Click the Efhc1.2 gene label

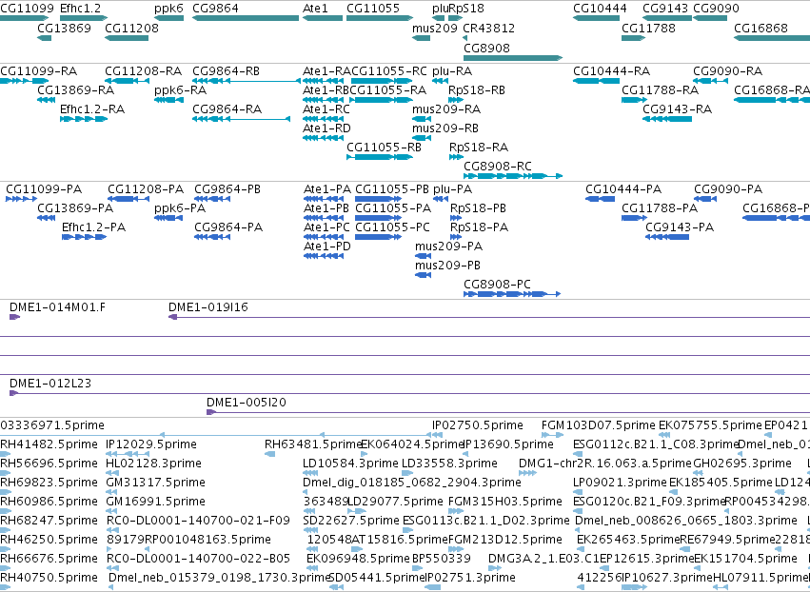(80, 9)
